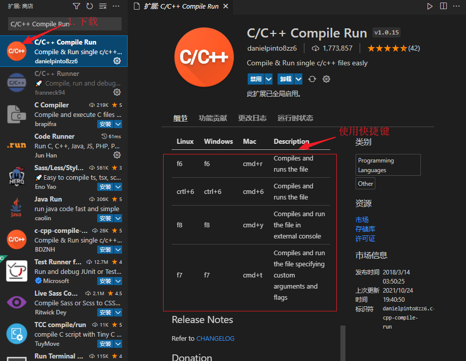The image size is (466, 361).
Task: Split the editor with the layout icon
Action: (x=443, y=6)
